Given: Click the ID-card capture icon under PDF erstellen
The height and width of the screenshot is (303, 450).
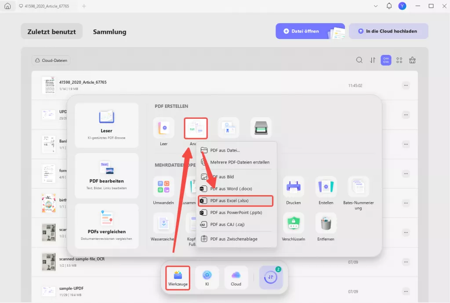Looking at the screenshot, I should 229,128.
